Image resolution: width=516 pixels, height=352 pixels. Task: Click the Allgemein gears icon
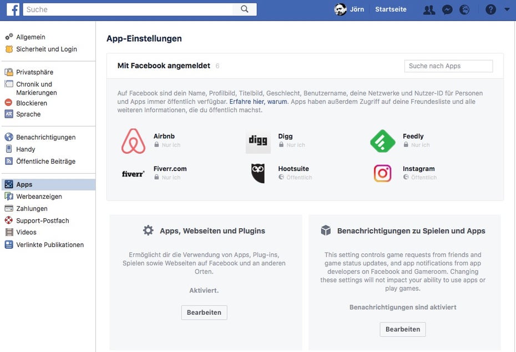click(9, 37)
